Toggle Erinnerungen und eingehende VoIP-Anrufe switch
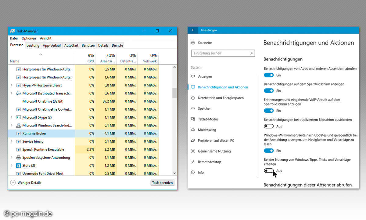Image resolution: width=366 pixels, height=220 pixels. coord(269,111)
